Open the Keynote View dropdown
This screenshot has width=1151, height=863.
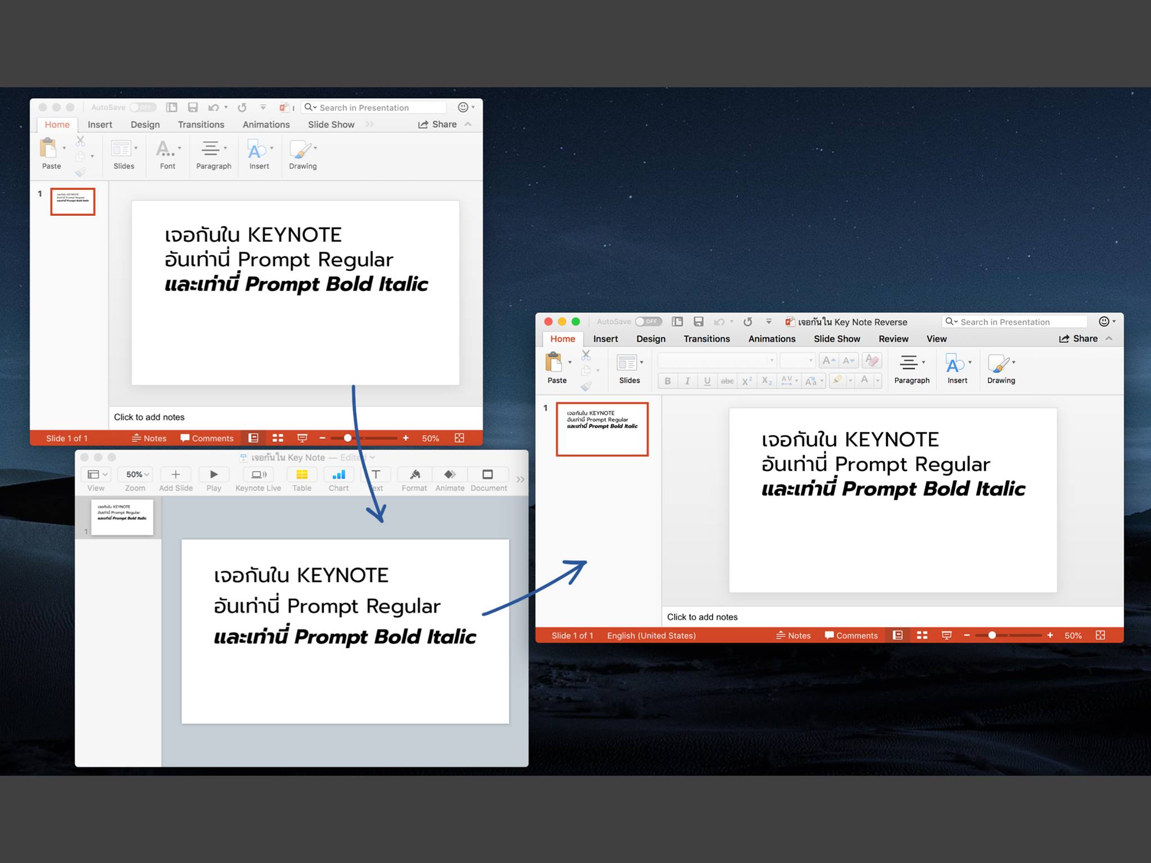[97, 475]
